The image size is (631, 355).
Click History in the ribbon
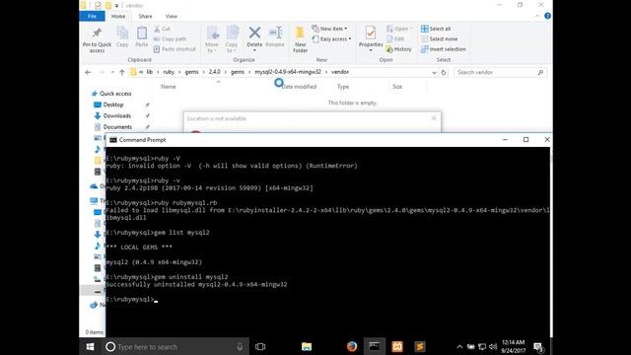click(x=398, y=49)
